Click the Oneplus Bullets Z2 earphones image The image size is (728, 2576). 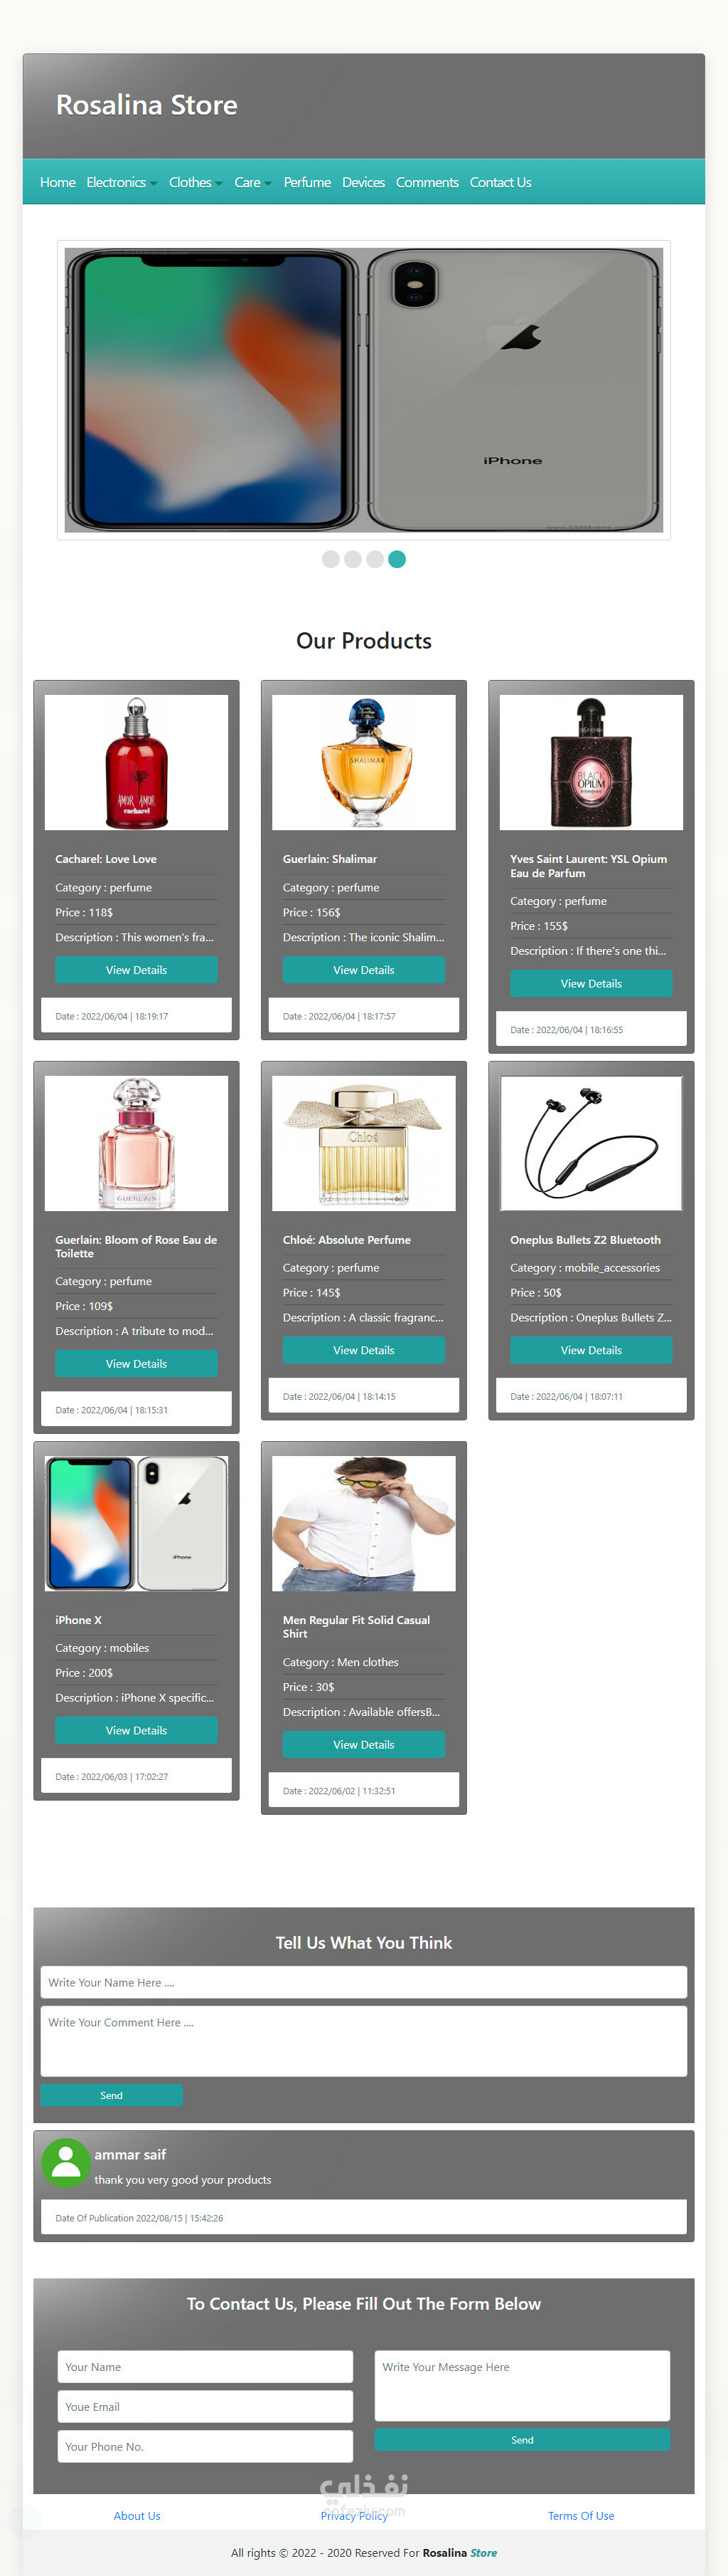tap(591, 1143)
